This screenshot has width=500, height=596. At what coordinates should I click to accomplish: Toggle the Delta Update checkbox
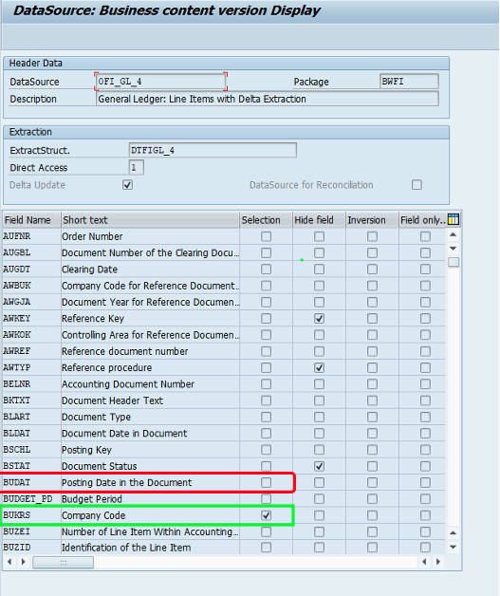click(127, 185)
